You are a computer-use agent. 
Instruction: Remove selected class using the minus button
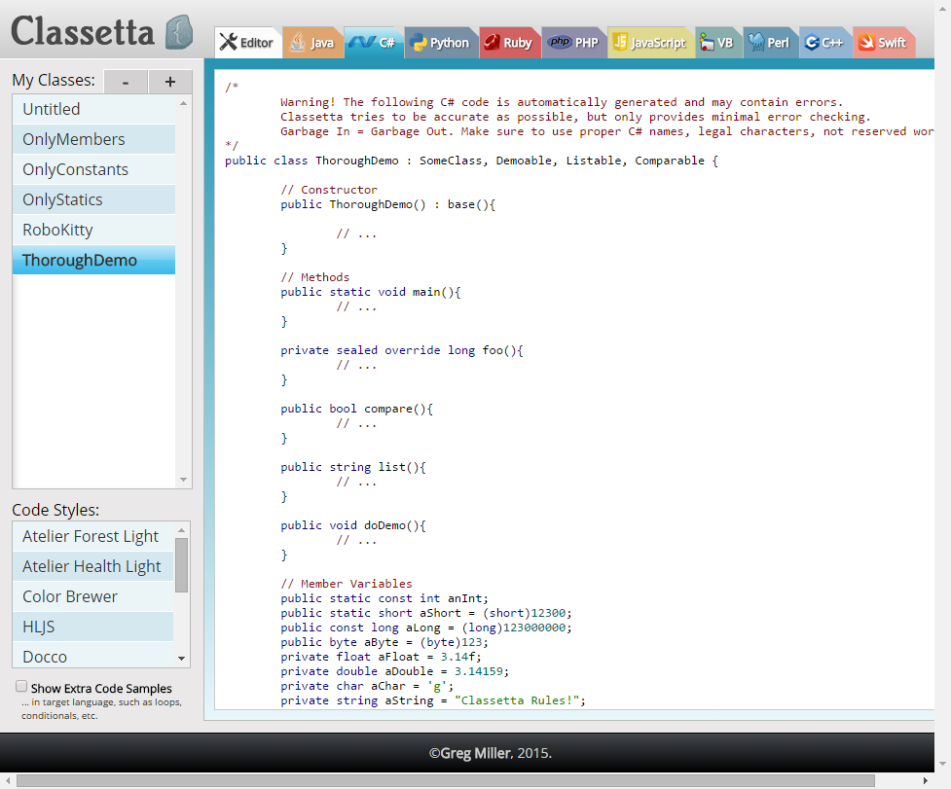pyautogui.click(x=125, y=81)
